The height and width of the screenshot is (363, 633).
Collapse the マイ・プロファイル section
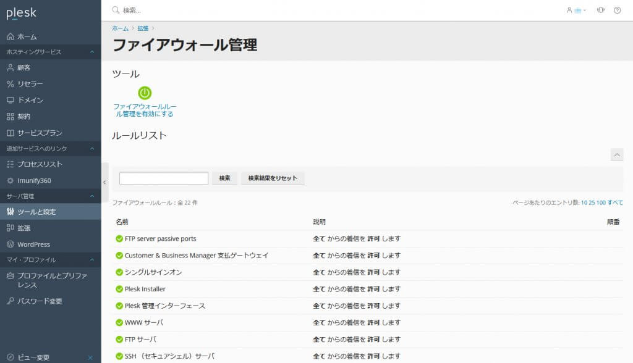92,260
